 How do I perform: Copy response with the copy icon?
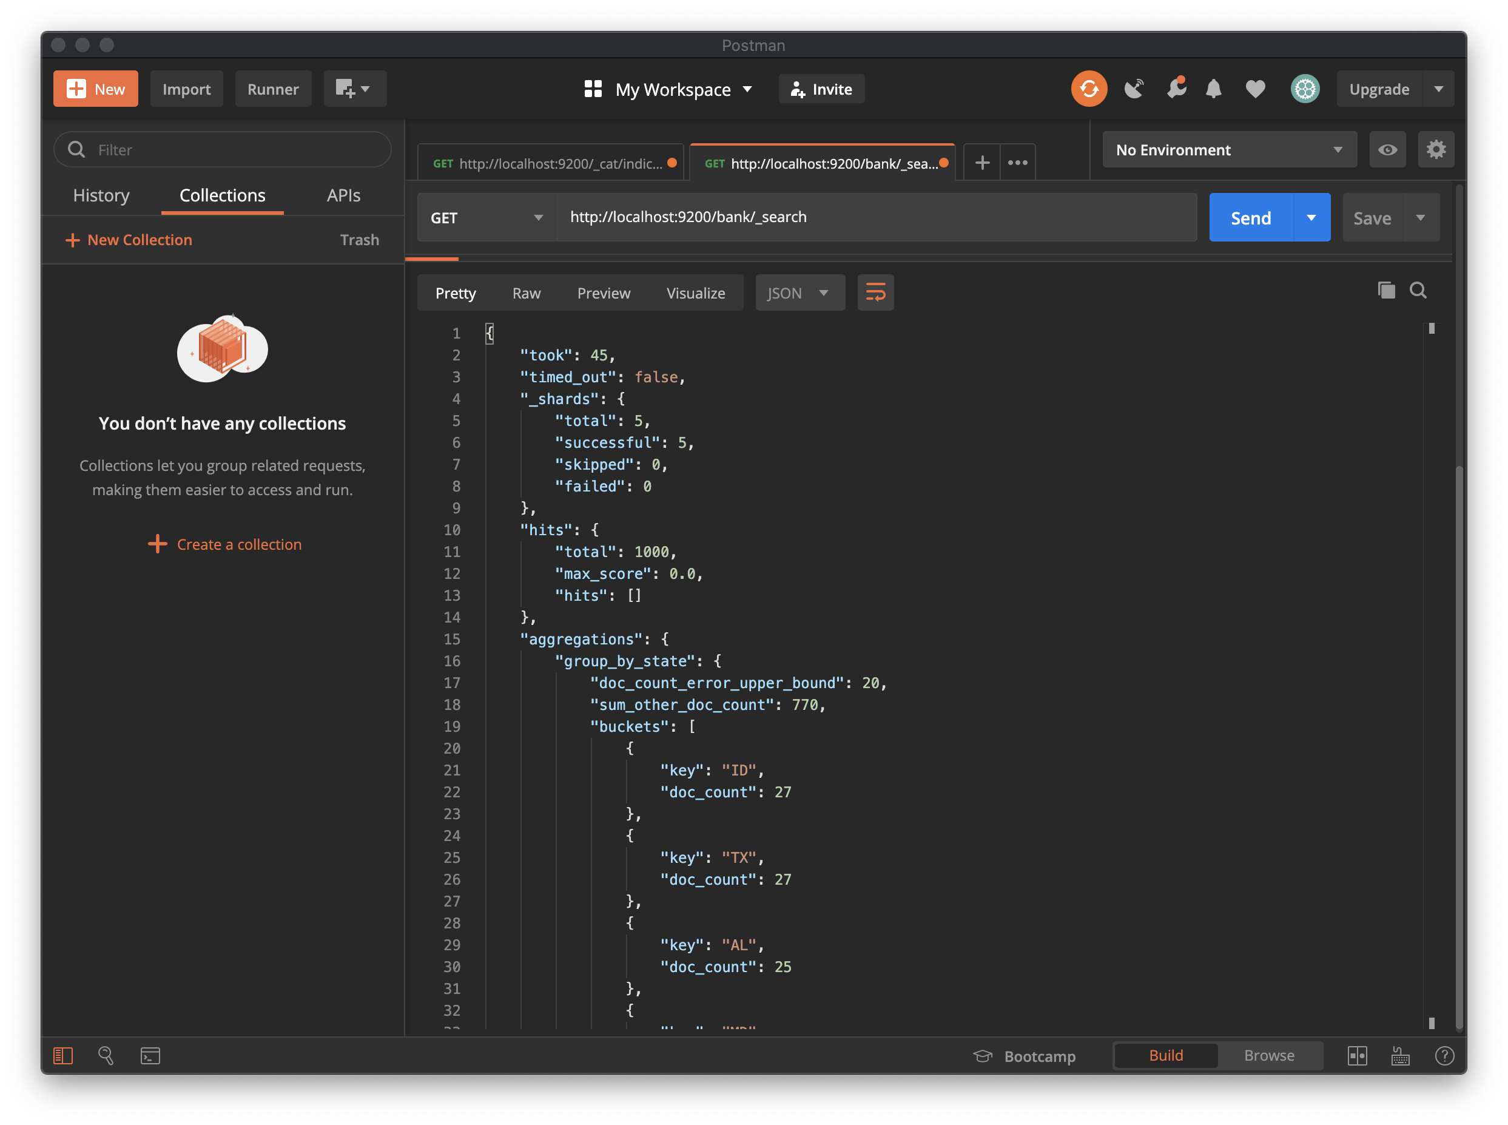1386,291
